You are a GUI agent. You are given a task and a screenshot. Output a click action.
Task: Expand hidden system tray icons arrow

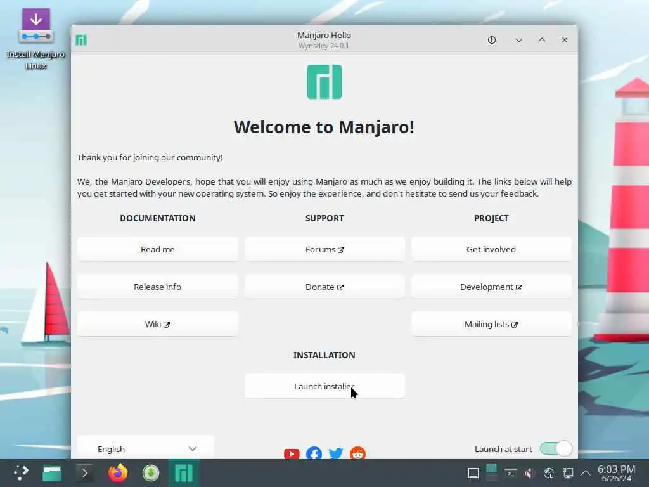[x=586, y=473]
